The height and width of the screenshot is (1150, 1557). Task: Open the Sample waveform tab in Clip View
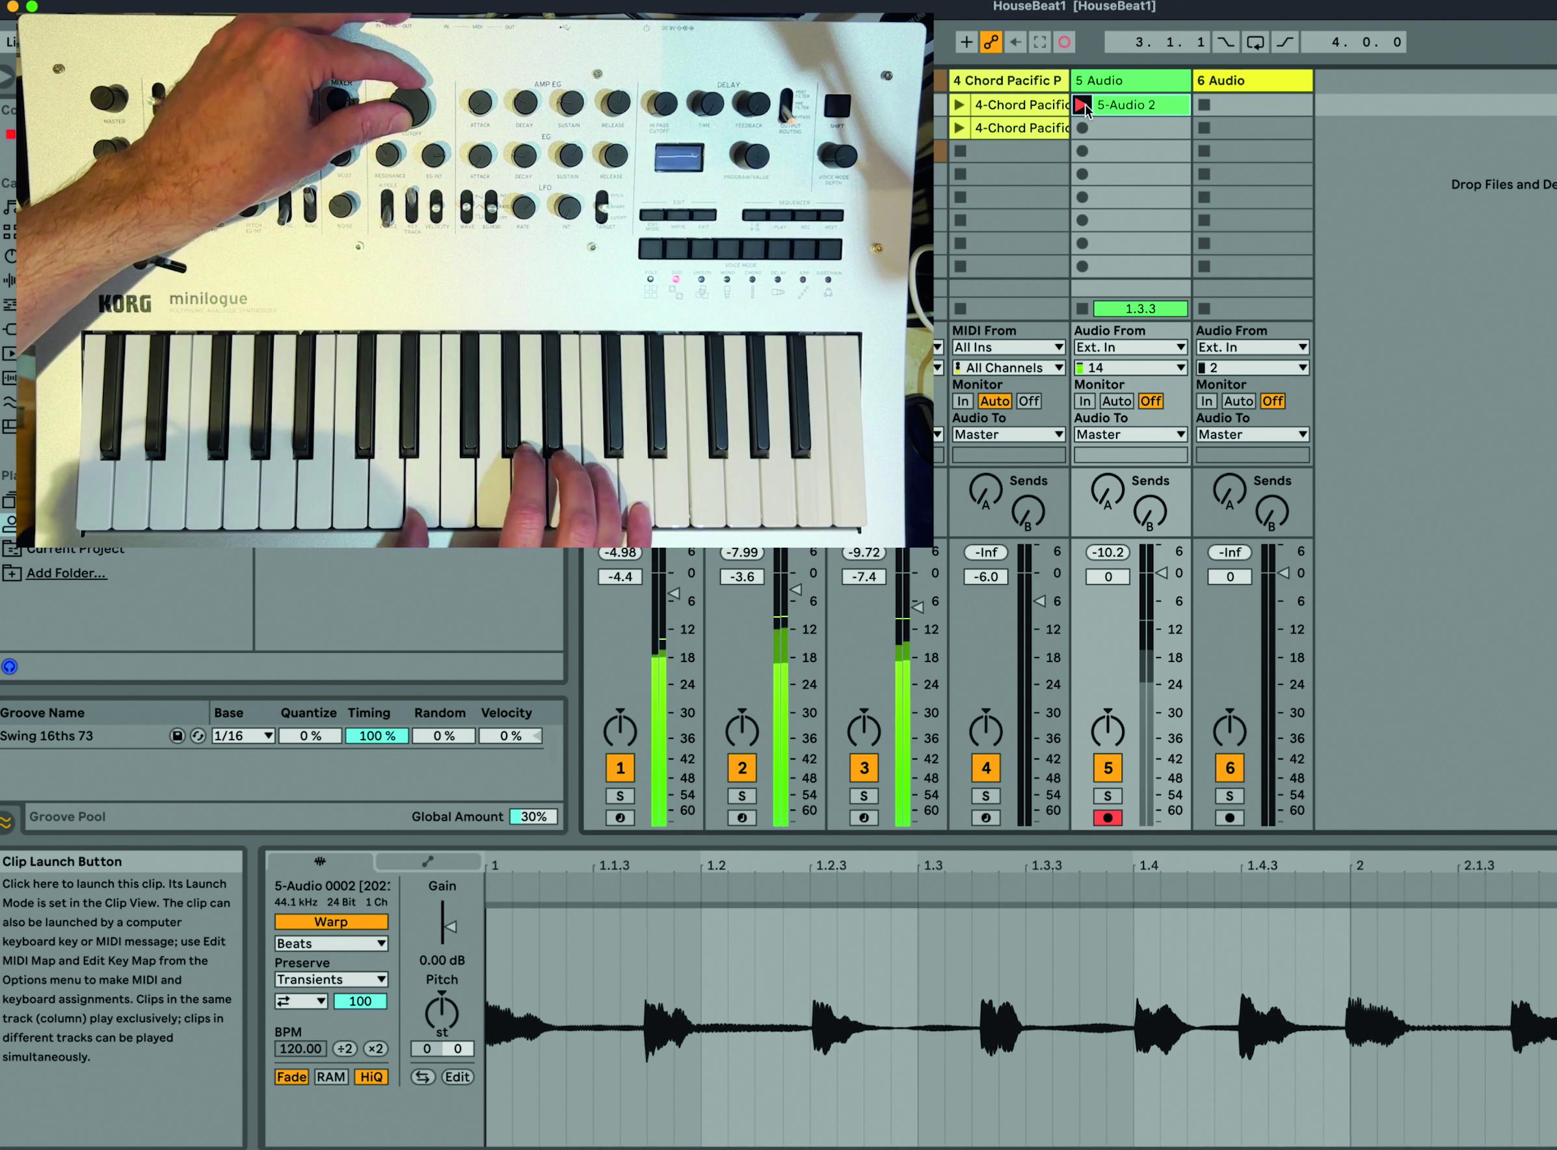[x=320, y=862]
